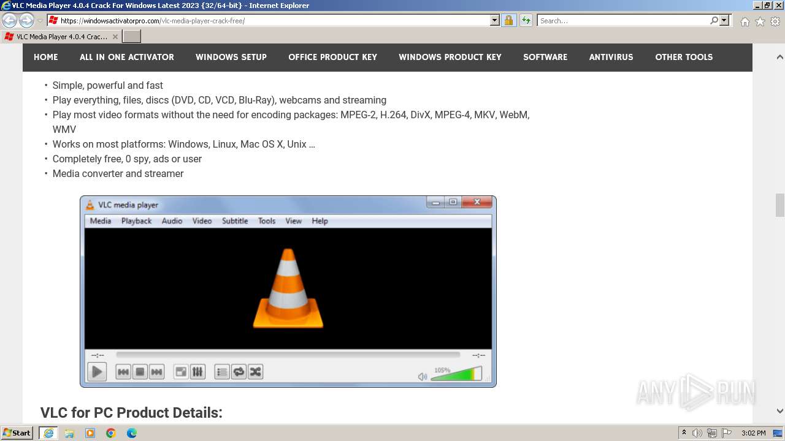Open the WINDOWS PRODUCT KEY menu item

point(450,57)
